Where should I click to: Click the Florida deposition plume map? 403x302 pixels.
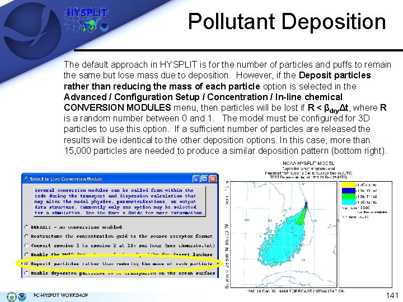(283, 234)
